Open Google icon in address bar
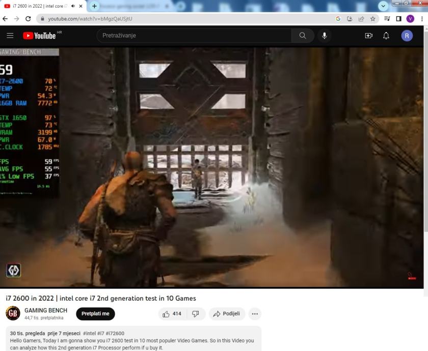 (338, 18)
